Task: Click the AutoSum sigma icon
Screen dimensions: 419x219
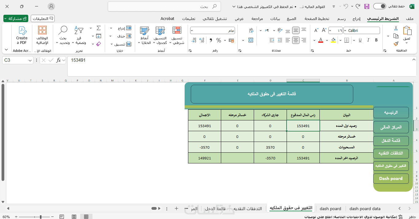Action: pos(99,28)
